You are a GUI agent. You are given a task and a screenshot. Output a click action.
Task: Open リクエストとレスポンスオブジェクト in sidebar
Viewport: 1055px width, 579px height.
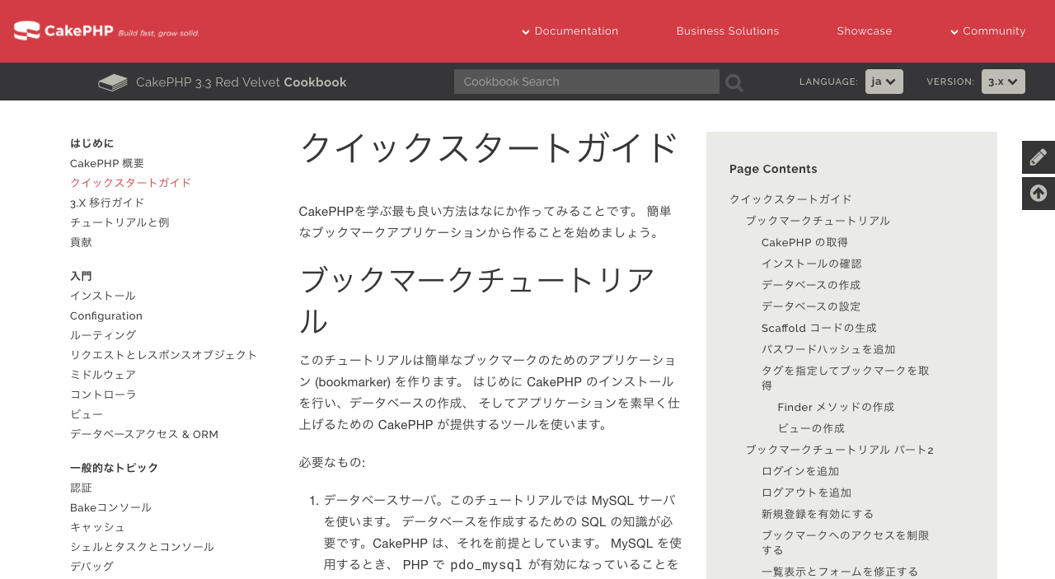pos(164,355)
